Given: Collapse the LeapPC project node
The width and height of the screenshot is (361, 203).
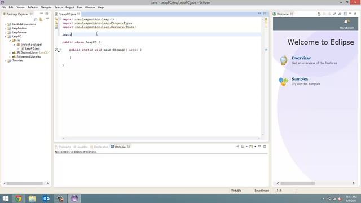Looking at the screenshot, I should pyautogui.click(x=6, y=36).
